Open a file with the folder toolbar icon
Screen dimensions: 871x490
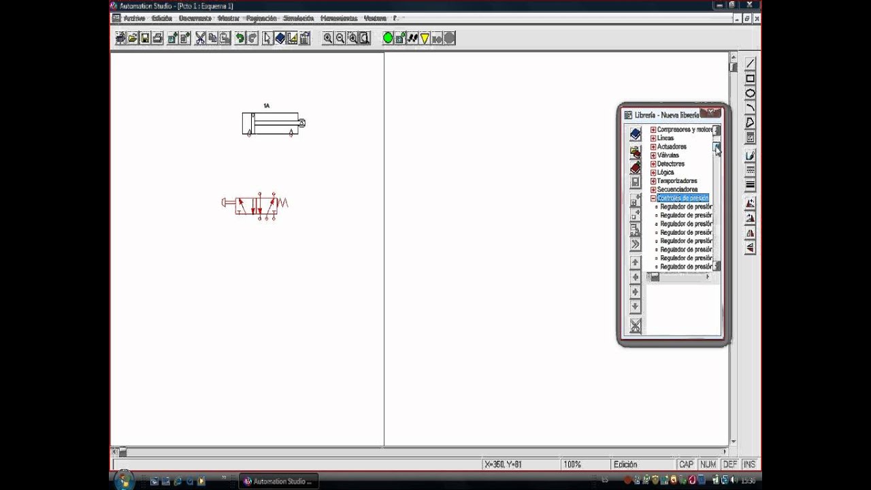point(133,38)
